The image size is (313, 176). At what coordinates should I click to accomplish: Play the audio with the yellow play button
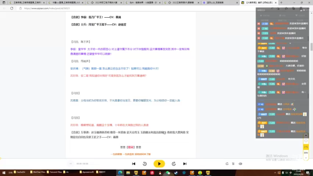(x=159, y=164)
